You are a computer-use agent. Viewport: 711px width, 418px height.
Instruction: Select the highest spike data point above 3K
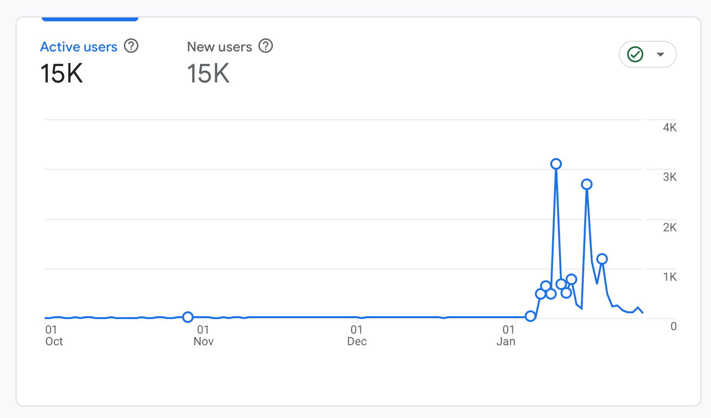click(x=556, y=164)
